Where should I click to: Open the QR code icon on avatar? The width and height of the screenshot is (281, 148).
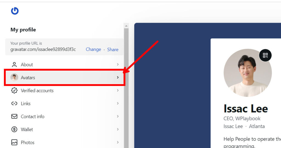(265, 55)
